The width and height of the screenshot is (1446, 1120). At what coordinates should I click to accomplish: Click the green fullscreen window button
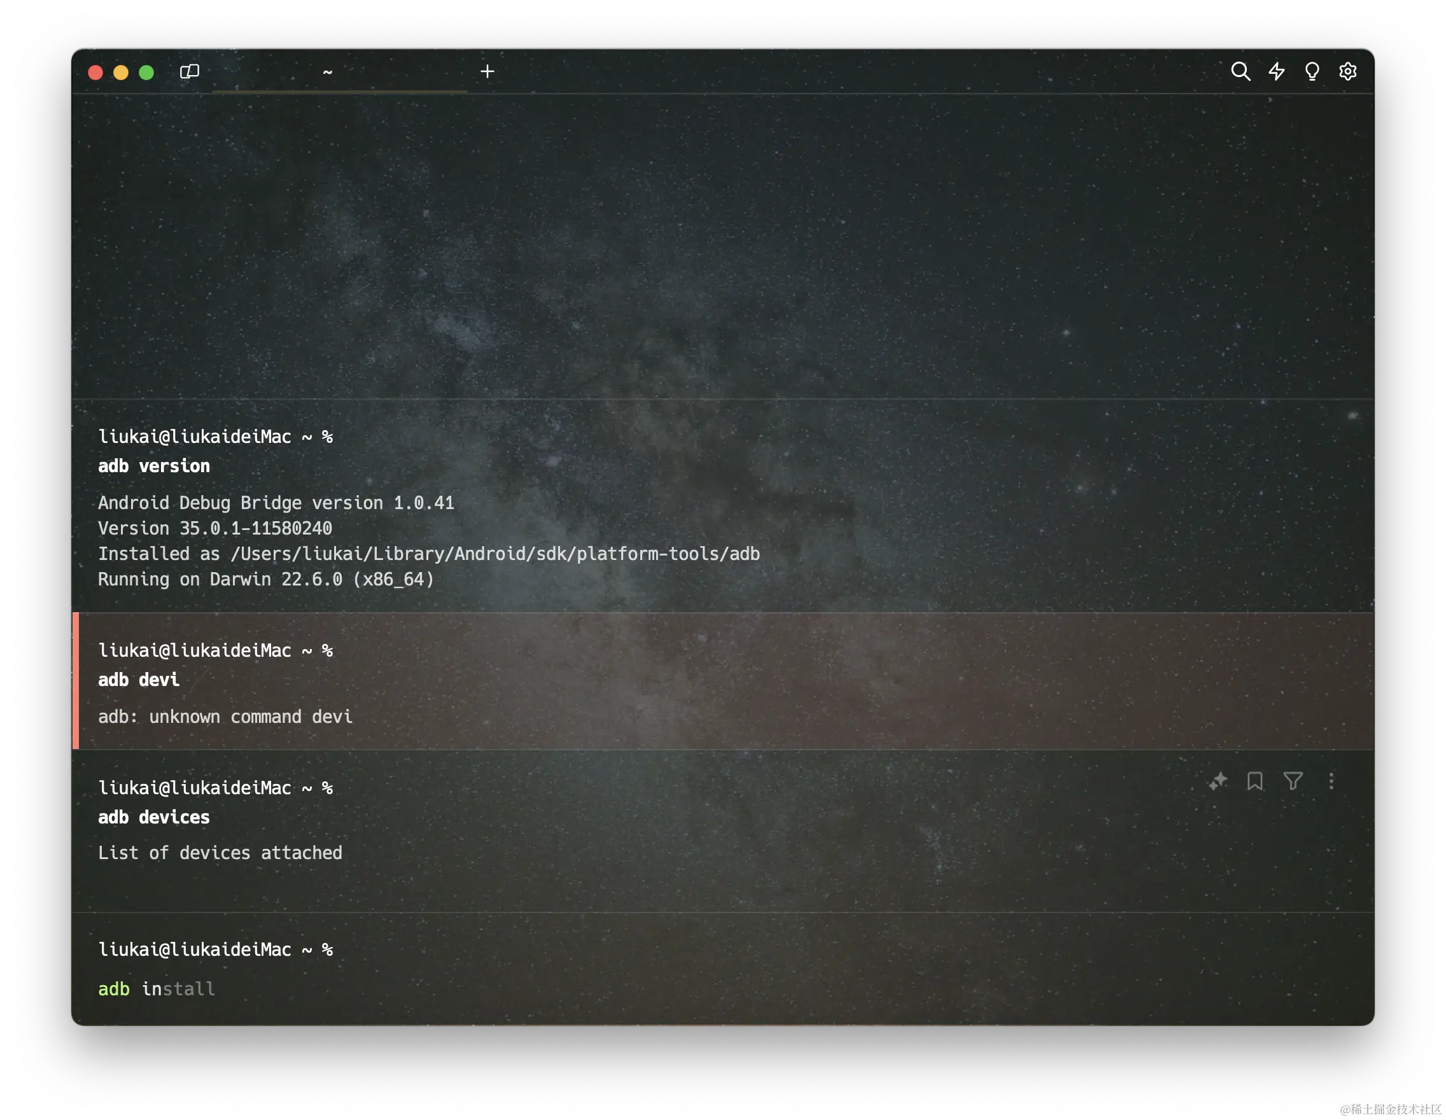(x=146, y=72)
